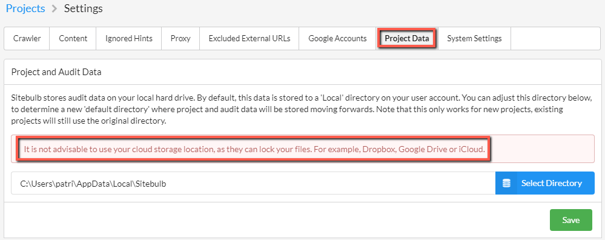Switch to the Content tab
Image resolution: width=605 pixels, height=240 pixels.
pyautogui.click(x=73, y=39)
